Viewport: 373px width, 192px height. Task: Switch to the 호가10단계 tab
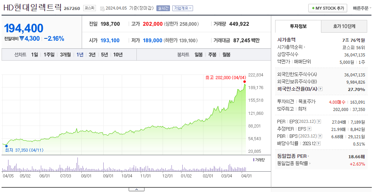(x=344, y=26)
